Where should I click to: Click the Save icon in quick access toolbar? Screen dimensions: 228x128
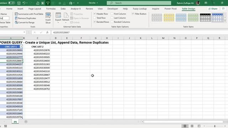(x=19, y=3)
